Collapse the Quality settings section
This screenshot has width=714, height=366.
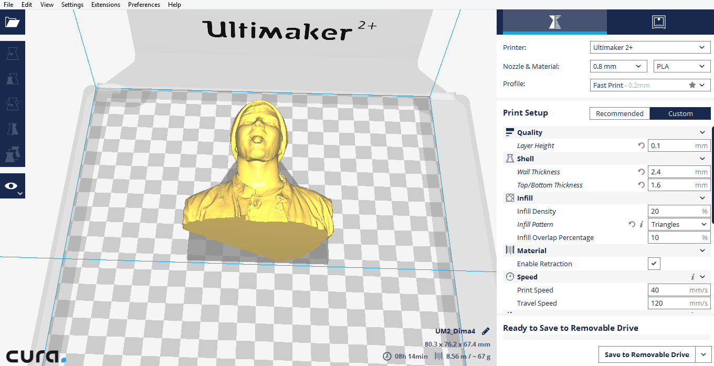pos(702,132)
